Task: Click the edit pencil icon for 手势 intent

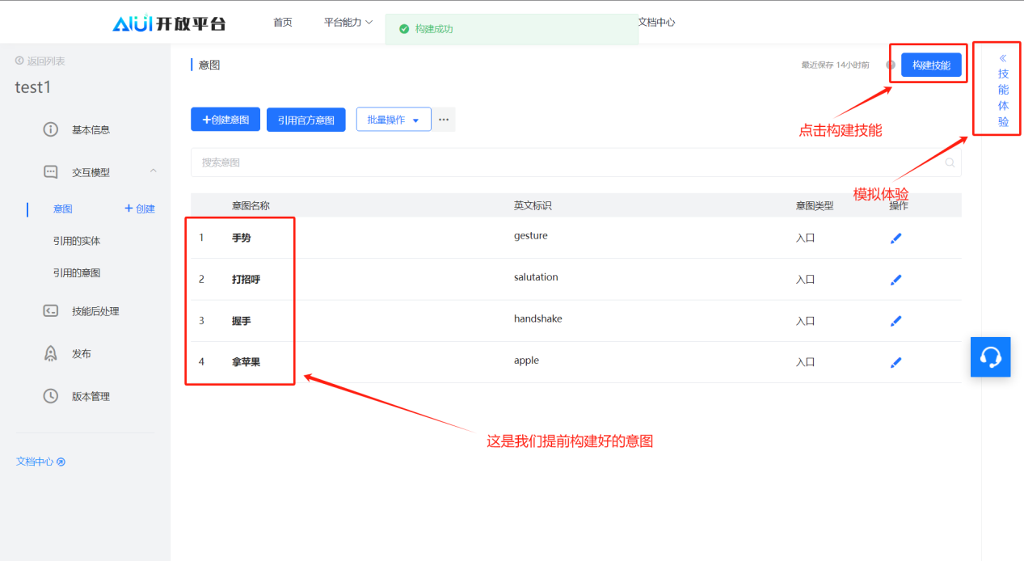Action: (x=895, y=238)
